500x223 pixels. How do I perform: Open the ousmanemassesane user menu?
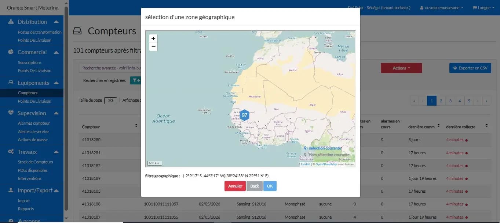pos(441,8)
